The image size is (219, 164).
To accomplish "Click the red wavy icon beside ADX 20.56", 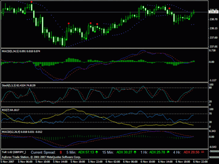I will tap(203, 152).
